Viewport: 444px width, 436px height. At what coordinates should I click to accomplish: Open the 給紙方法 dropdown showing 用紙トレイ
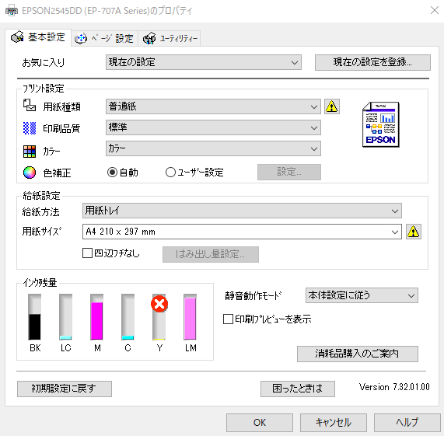pyautogui.click(x=242, y=211)
